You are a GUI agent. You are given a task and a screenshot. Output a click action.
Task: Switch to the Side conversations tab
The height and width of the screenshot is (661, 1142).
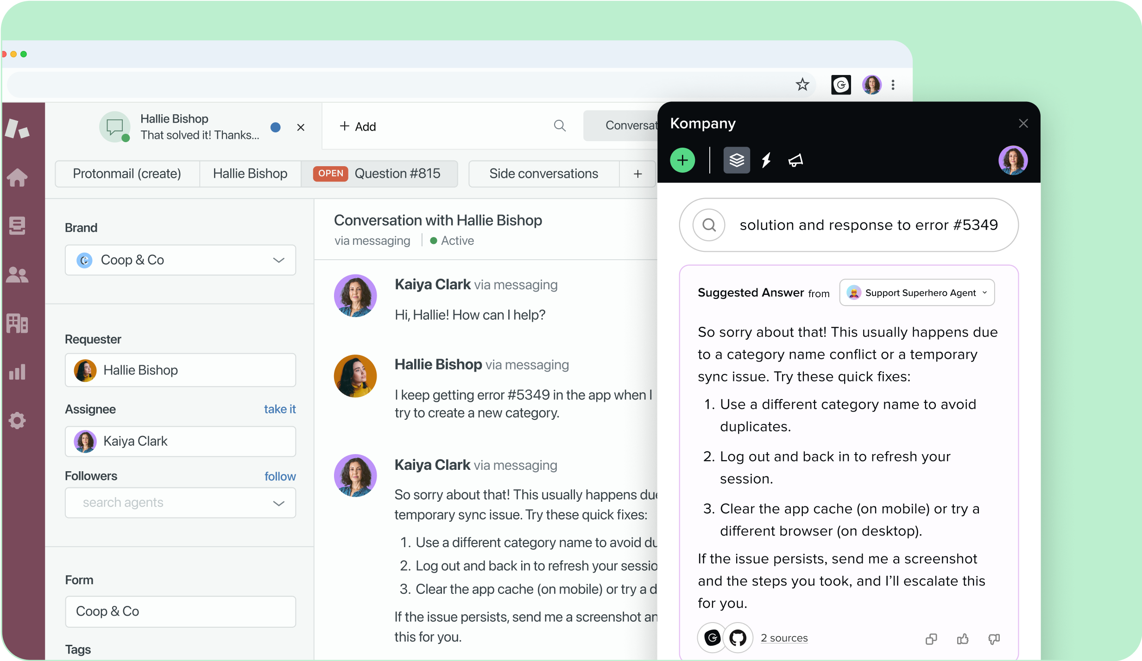(543, 174)
